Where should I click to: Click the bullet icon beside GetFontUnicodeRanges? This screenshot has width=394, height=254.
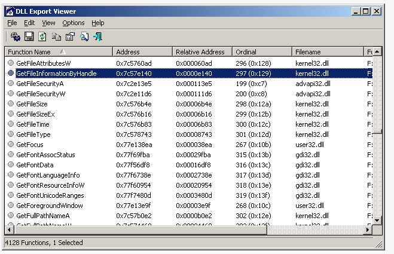click(x=11, y=195)
